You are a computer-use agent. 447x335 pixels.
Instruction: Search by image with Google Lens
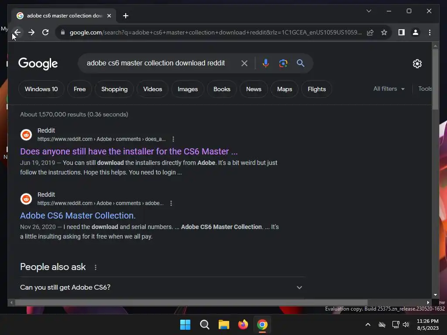(283, 63)
